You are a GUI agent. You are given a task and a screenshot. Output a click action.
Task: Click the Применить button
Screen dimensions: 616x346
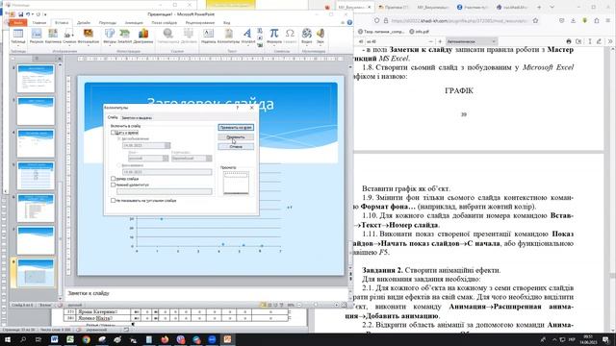236,136
